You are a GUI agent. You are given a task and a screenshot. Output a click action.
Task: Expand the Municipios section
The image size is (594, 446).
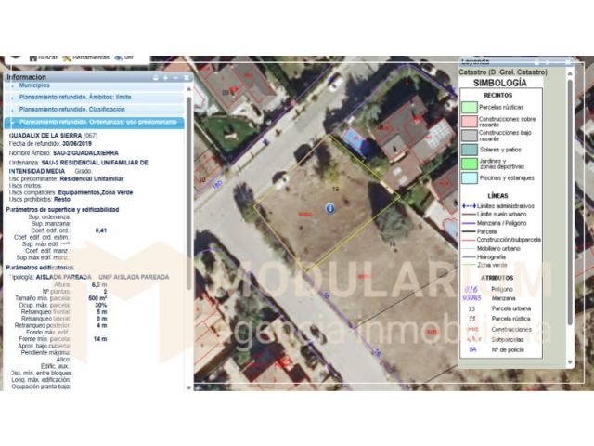click(94, 85)
